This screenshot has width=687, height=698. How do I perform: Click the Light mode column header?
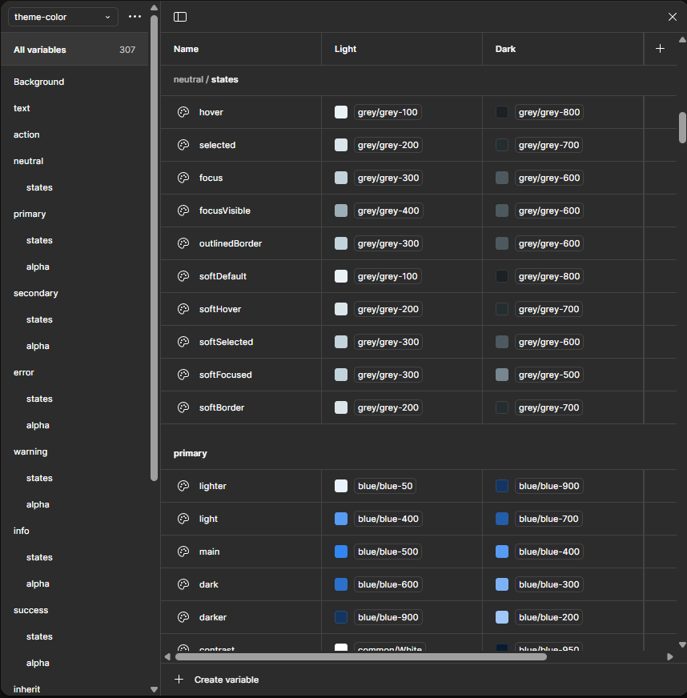click(346, 49)
